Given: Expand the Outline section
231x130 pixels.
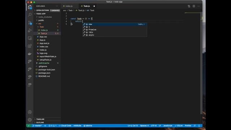Looking at the screenshot, I should pos(47,122).
